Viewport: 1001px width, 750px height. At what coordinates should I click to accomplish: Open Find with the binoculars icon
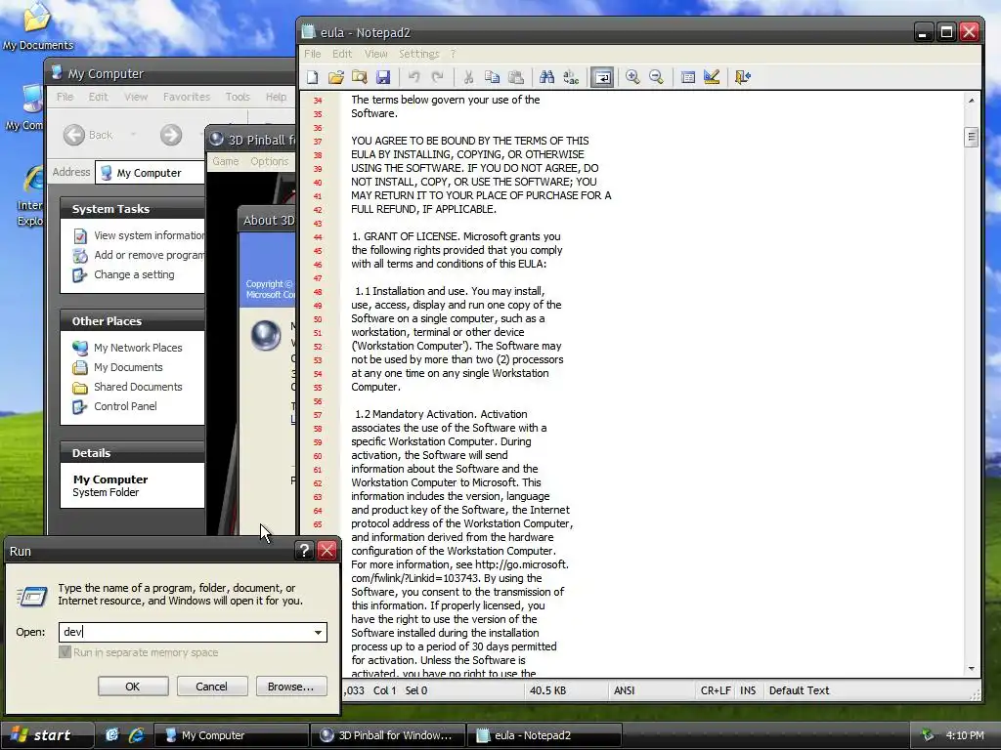546,77
